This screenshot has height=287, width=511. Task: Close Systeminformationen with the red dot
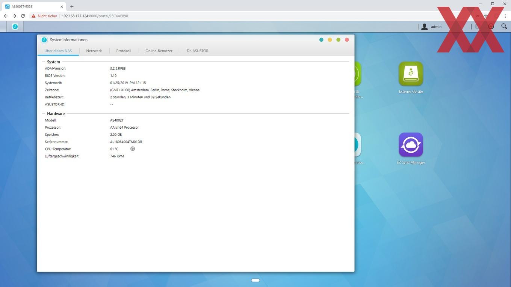click(347, 40)
